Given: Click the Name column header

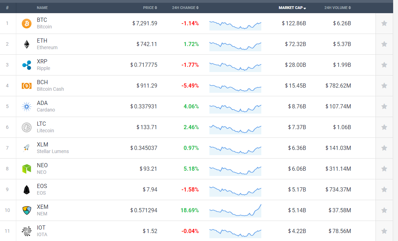Looking at the screenshot, I should coord(42,8).
